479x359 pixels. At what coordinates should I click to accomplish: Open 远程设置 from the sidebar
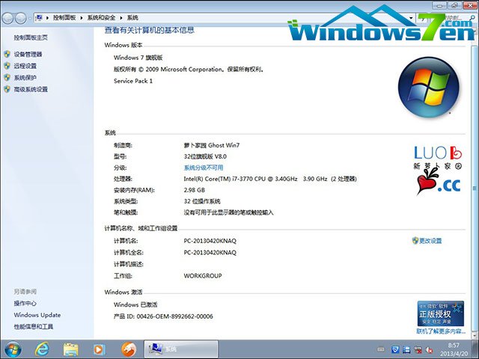(25, 66)
